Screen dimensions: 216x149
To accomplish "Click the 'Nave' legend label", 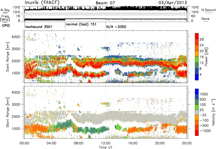I will [205, 19].
